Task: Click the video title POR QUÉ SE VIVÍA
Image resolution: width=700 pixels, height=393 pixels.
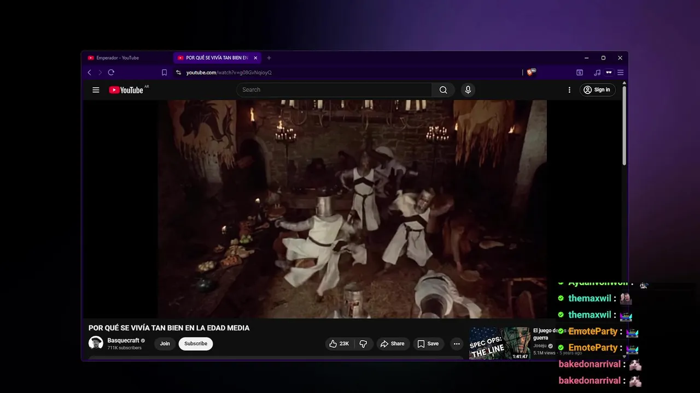Action: coord(169,328)
